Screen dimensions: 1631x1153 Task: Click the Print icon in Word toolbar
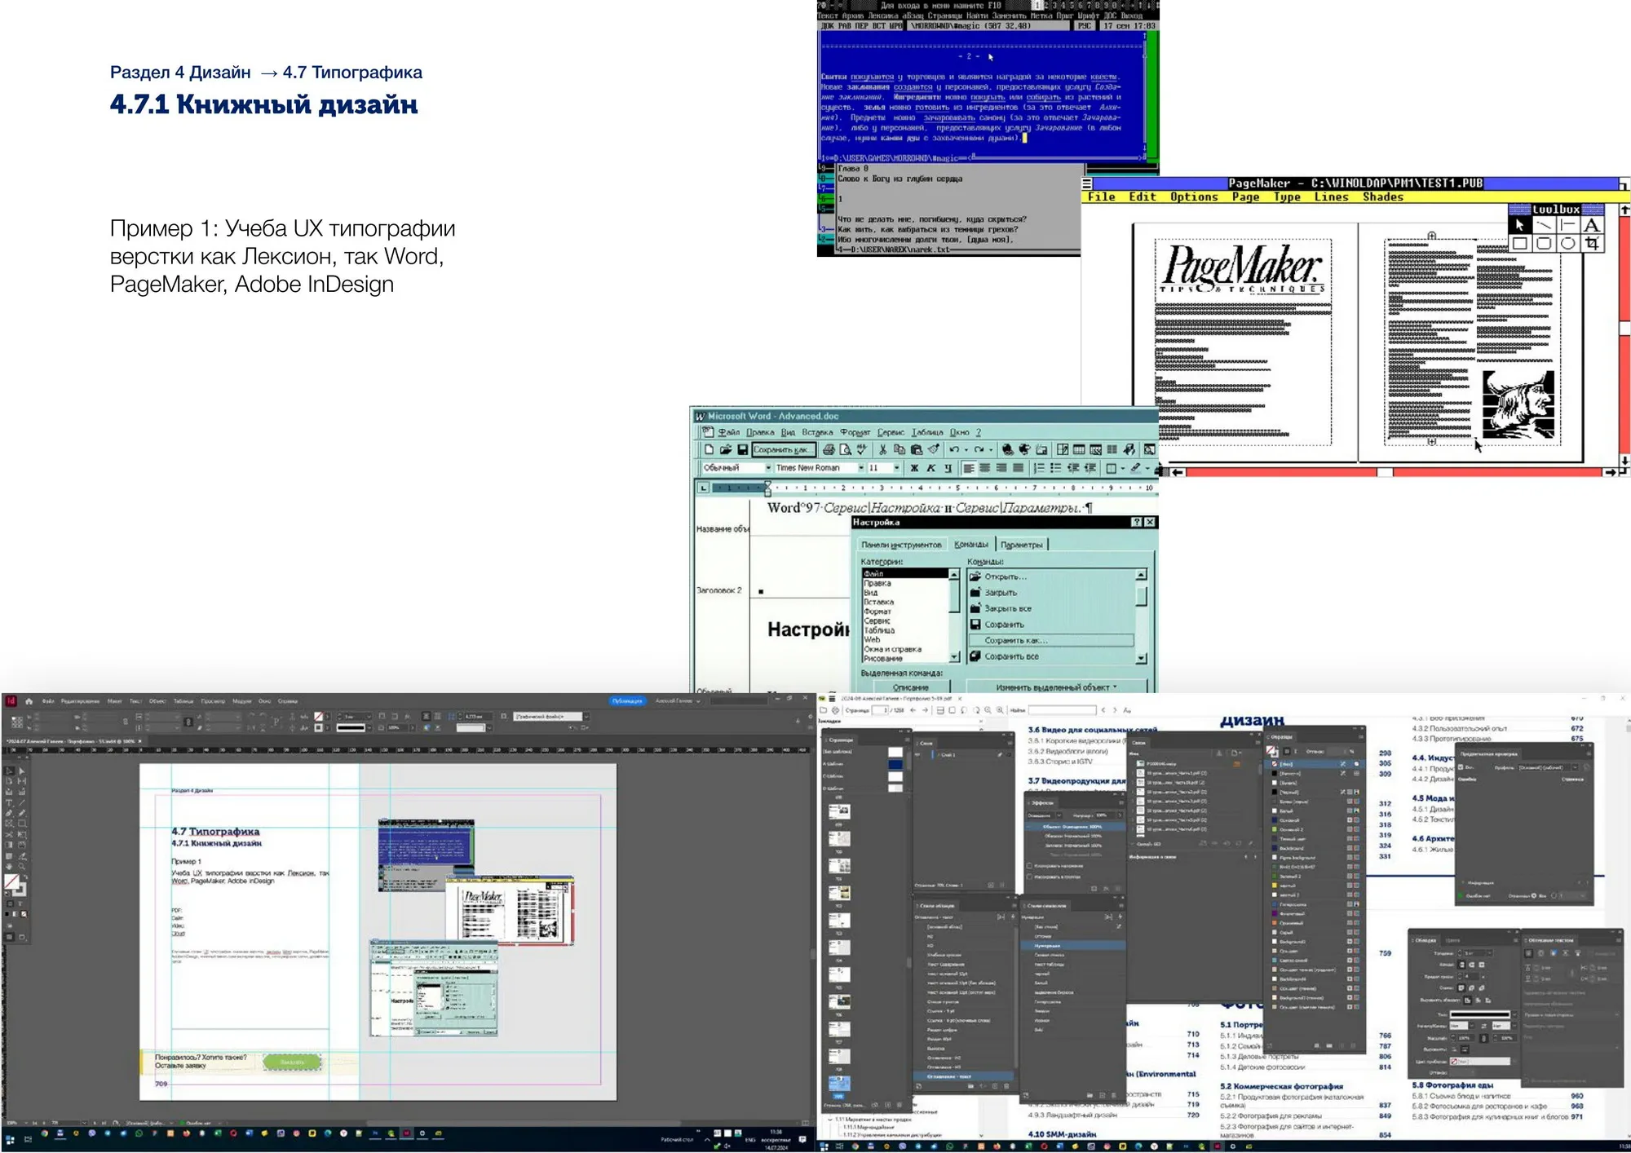tap(829, 449)
